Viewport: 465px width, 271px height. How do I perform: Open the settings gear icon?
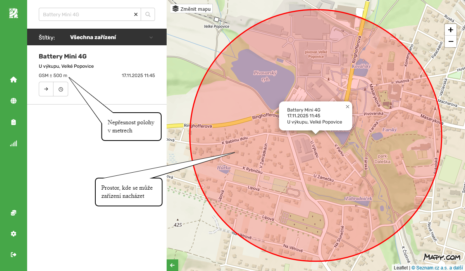(13, 233)
